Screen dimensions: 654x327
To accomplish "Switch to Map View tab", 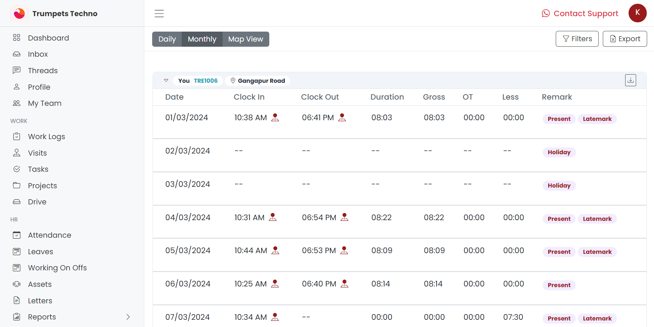I will pyautogui.click(x=246, y=39).
